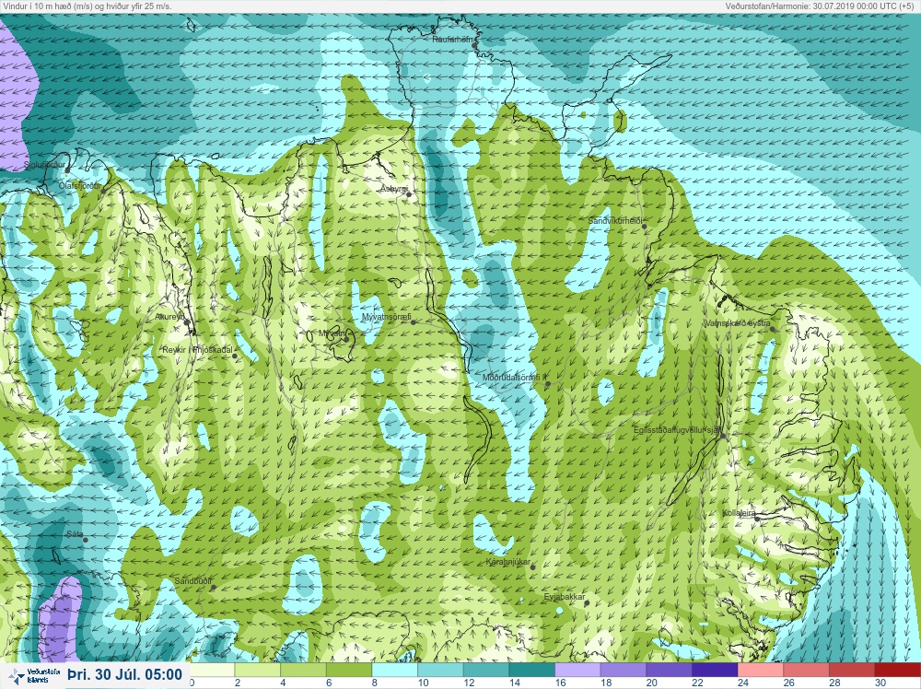The height and width of the screenshot is (689, 921).
Task: Click the Reykir í Fnjóskadal station dot
Action: [235, 356]
